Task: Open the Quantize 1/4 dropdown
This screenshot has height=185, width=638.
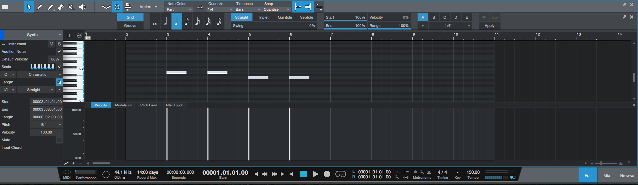Action: click(x=220, y=9)
